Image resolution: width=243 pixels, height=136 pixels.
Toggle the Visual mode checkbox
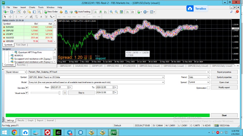pyautogui.click(x=27, y=93)
